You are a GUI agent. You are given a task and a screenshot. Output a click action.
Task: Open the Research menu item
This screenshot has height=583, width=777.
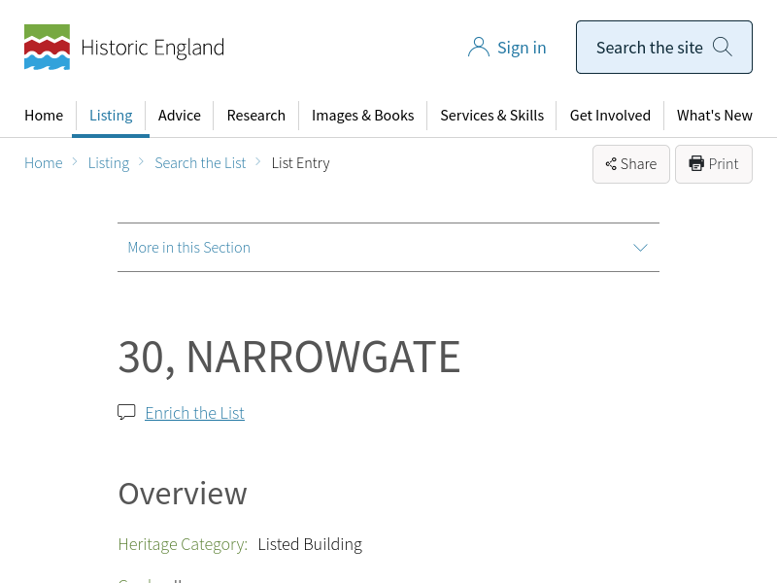255,115
